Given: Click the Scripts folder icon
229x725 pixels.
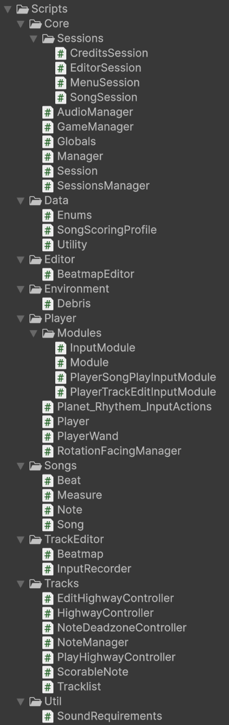Looking at the screenshot, I should click(x=23, y=9).
